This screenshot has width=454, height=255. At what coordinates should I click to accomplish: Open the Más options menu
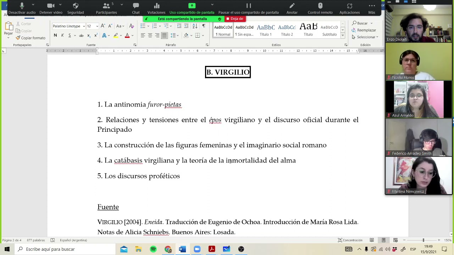coord(372,8)
